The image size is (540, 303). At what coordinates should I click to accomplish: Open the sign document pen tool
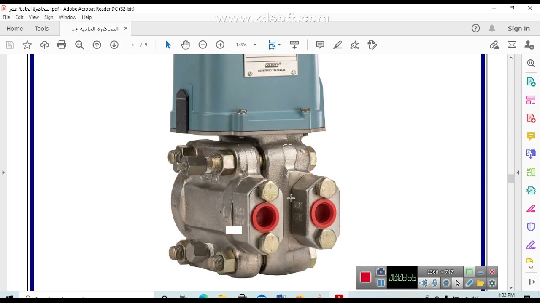tap(355, 45)
